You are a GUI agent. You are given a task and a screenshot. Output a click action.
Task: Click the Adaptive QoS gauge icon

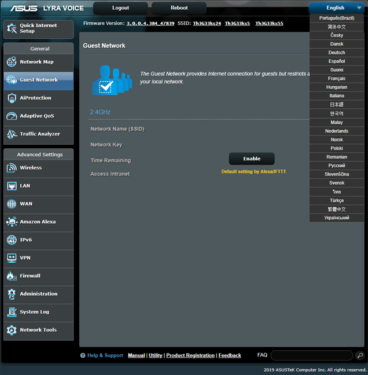pos(12,116)
